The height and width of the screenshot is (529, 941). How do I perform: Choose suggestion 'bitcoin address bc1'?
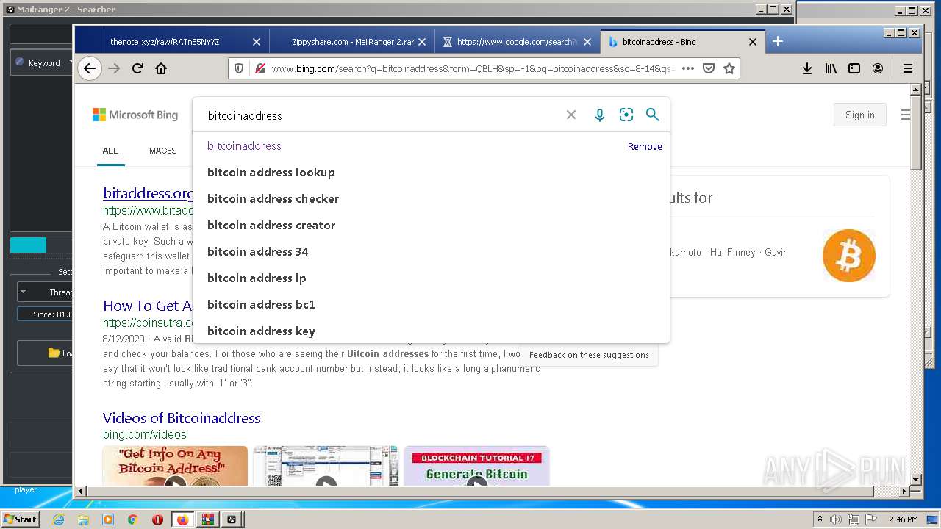click(x=431, y=304)
